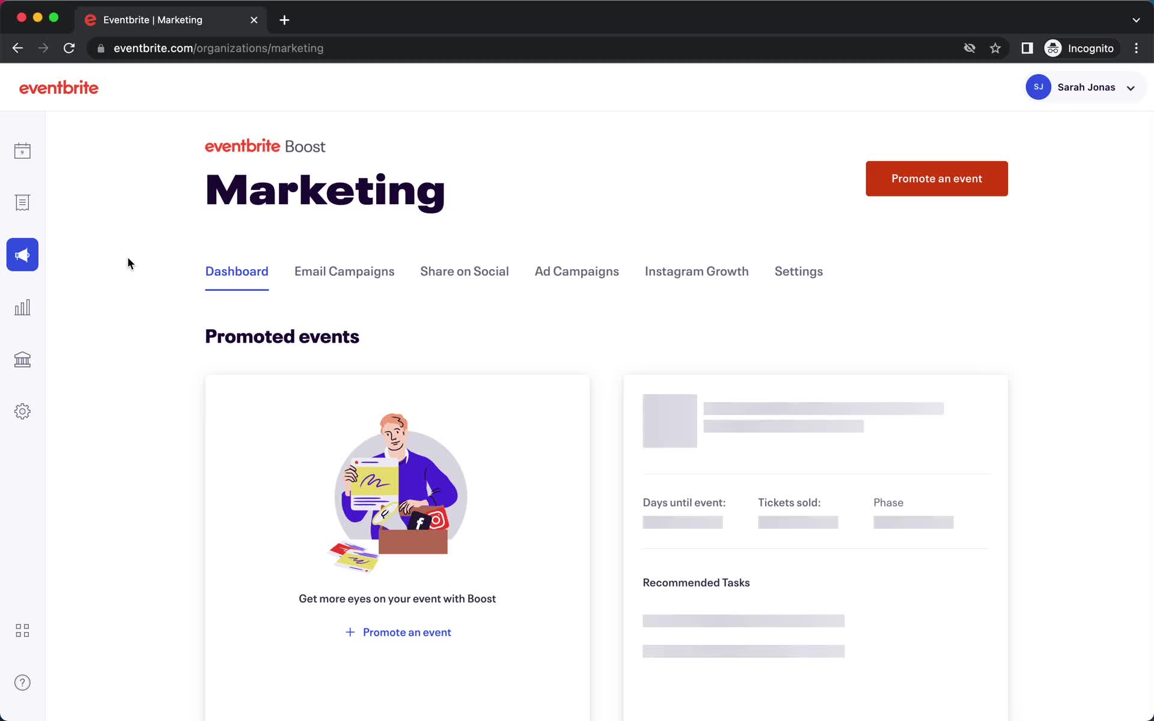1154x721 pixels.
Task: Select the Email Campaigns tab
Action: pos(344,272)
